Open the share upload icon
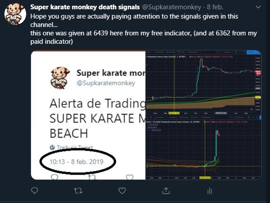This screenshot has width=270, height=203. pyautogui.click(x=166, y=191)
